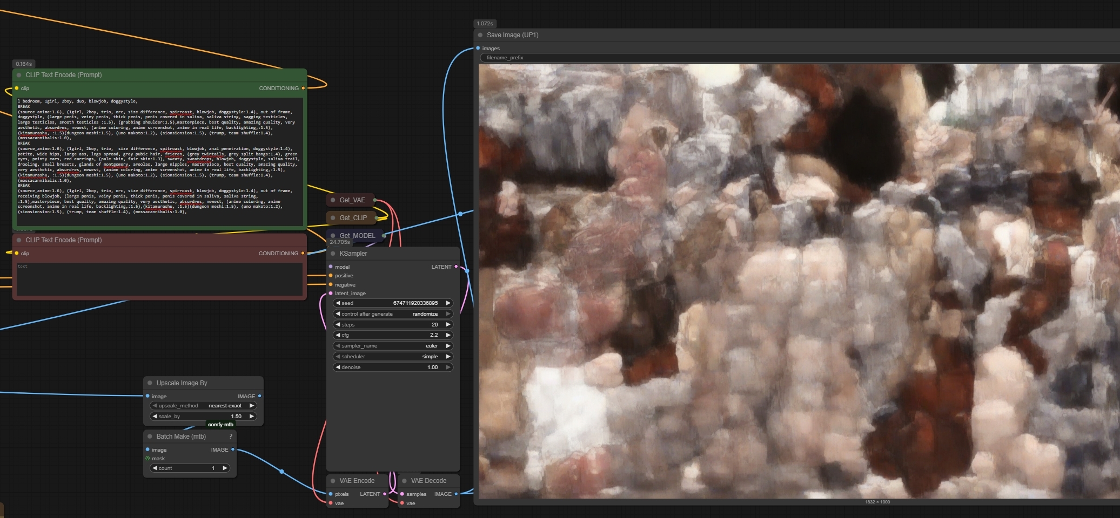Click the Batch Make IMAGE output port
The height and width of the screenshot is (518, 1120).
[x=233, y=449]
